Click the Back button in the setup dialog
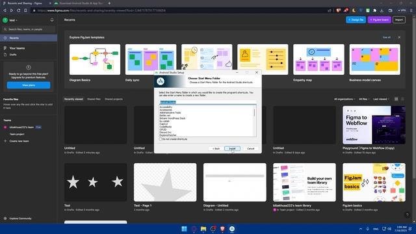416x234 pixels. (x=216, y=149)
